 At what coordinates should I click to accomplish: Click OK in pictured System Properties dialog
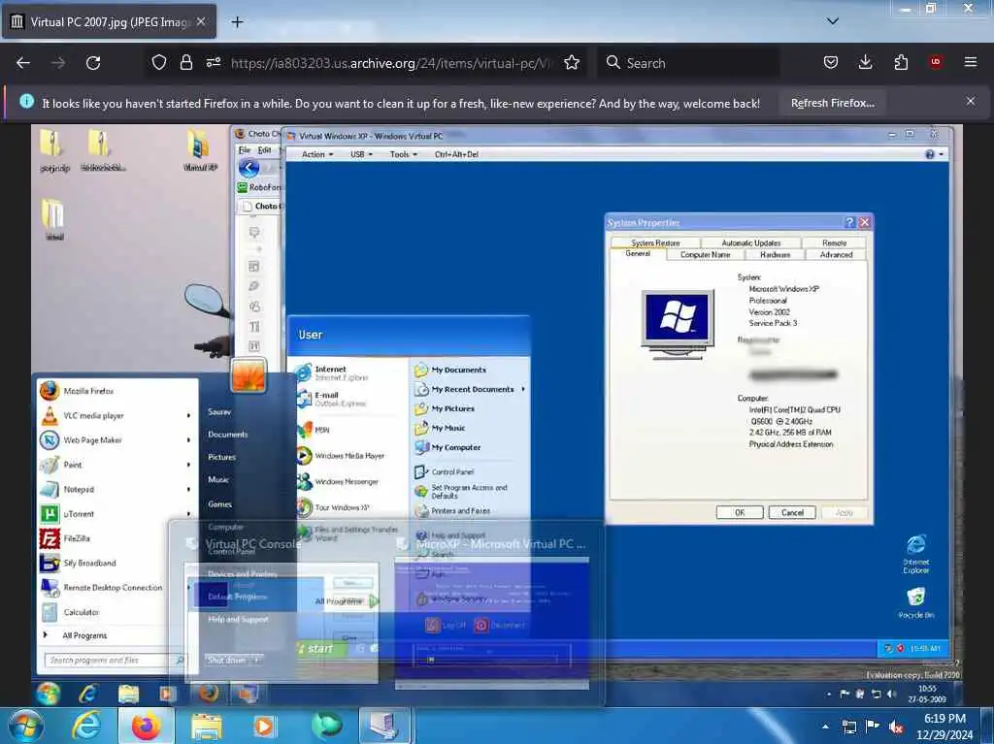[740, 512]
